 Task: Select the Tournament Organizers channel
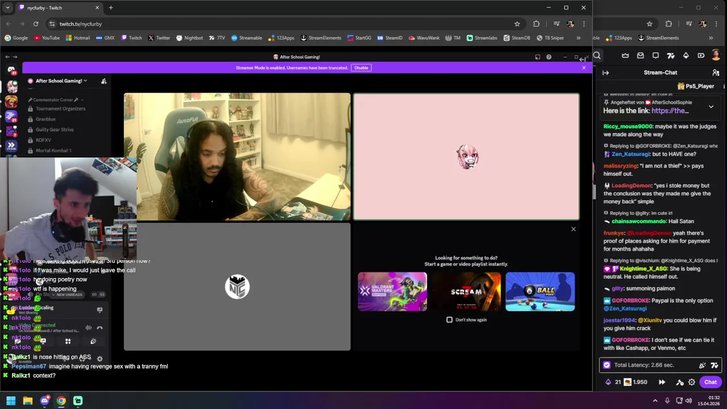click(x=60, y=108)
